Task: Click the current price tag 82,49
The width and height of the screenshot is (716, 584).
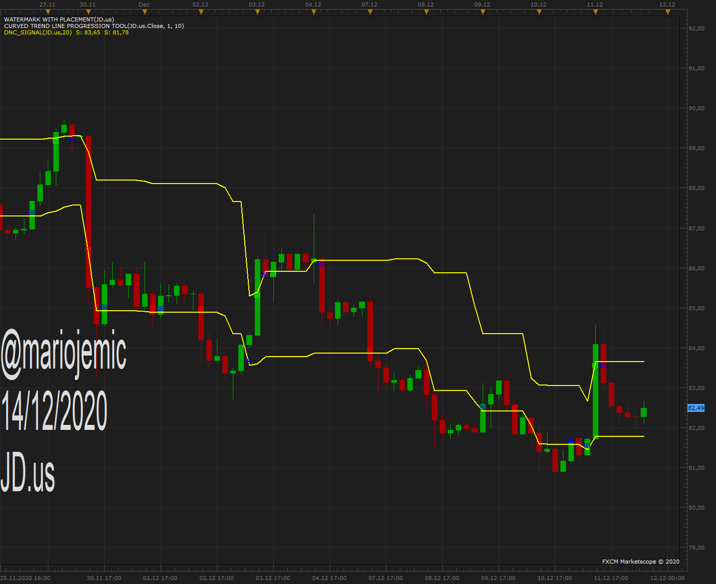Action: [x=696, y=408]
